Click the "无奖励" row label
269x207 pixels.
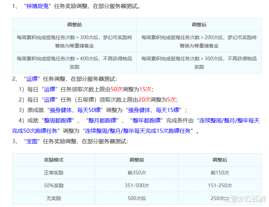[54, 198]
